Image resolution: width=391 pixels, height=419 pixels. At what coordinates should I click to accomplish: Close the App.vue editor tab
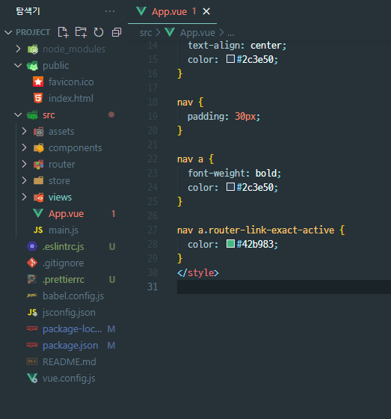tap(206, 11)
